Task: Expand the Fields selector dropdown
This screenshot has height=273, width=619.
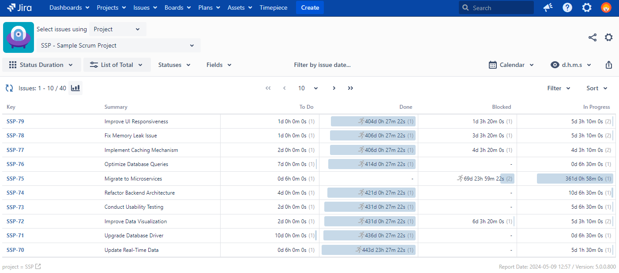Action: [x=218, y=64]
